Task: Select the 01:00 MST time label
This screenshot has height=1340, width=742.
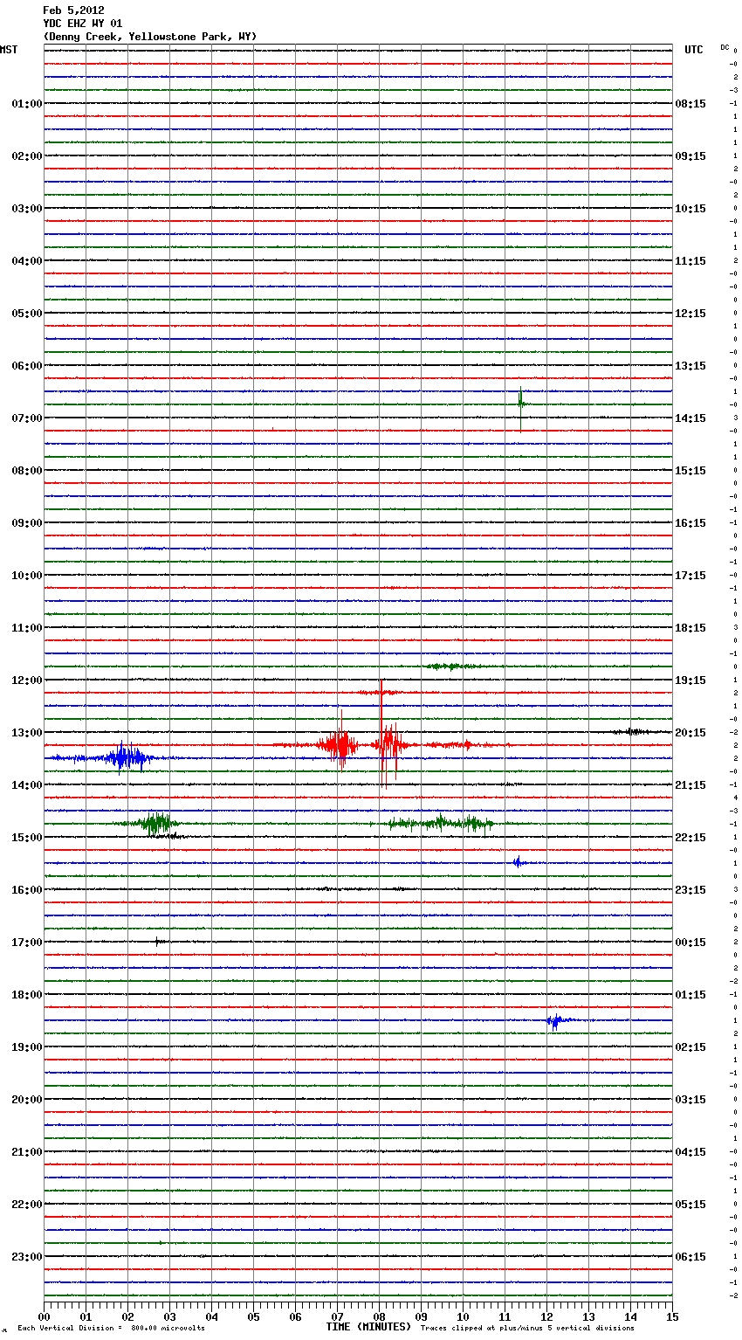Action: [x=27, y=104]
